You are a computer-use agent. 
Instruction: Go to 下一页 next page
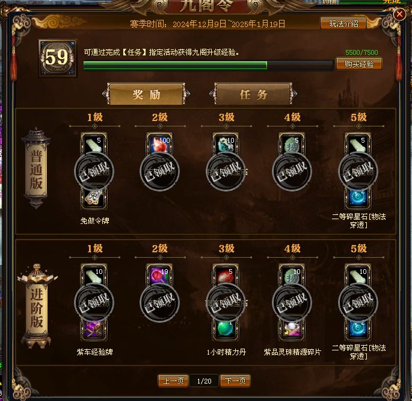(x=235, y=381)
